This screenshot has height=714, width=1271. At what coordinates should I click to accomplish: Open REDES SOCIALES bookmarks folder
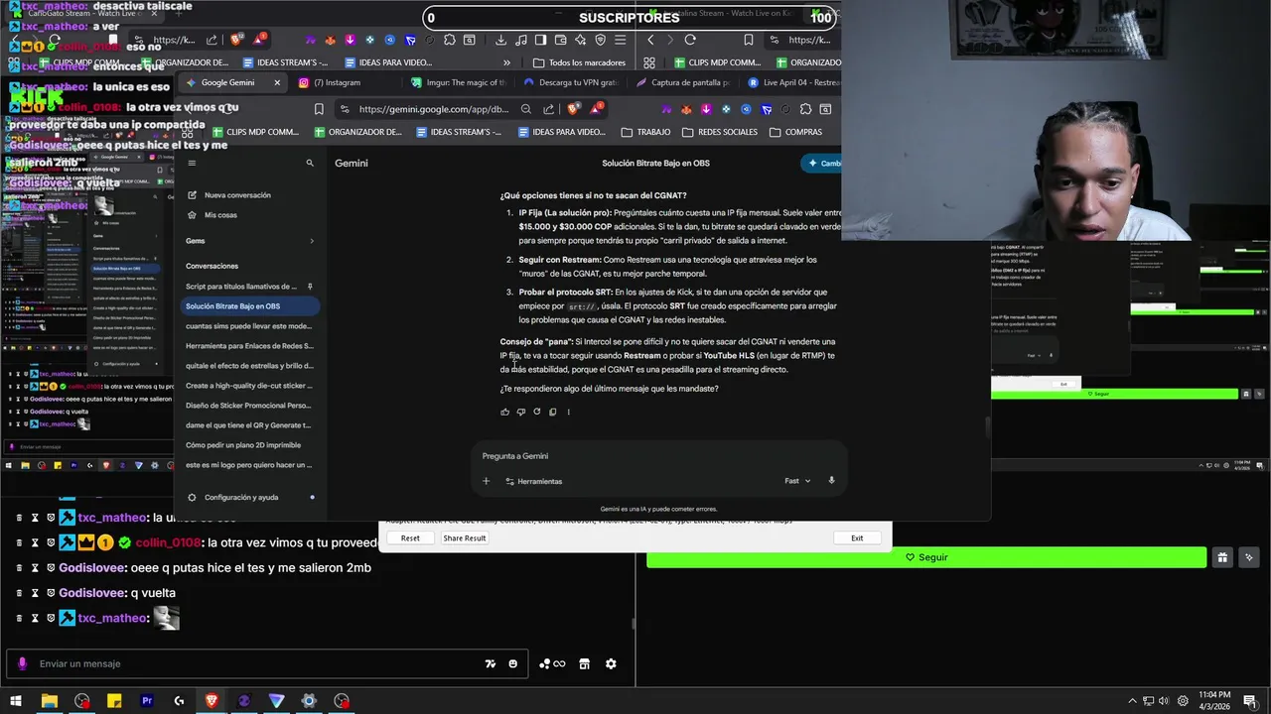(720, 132)
